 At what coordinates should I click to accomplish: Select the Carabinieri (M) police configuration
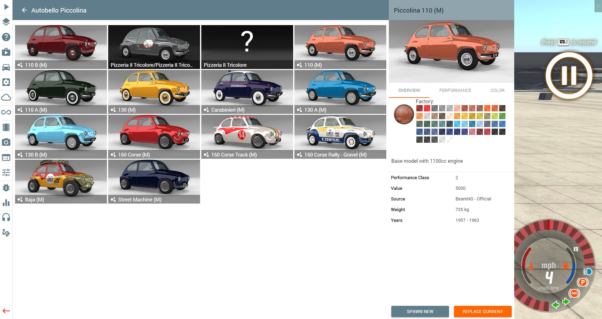(x=247, y=92)
